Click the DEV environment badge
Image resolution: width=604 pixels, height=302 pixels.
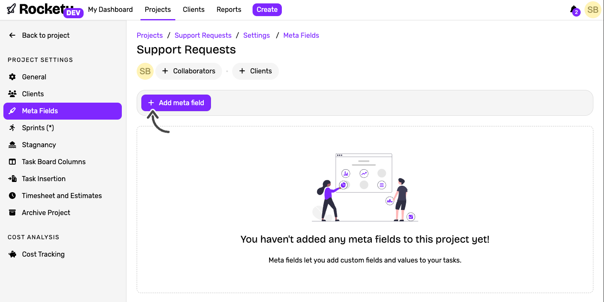pos(73,13)
